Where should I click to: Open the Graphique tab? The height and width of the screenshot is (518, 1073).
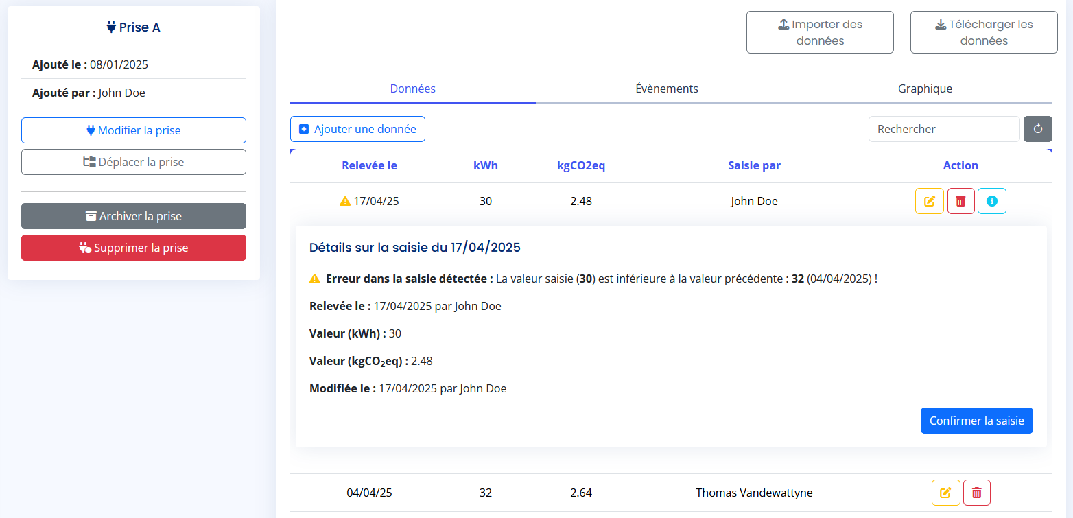tap(924, 89)
